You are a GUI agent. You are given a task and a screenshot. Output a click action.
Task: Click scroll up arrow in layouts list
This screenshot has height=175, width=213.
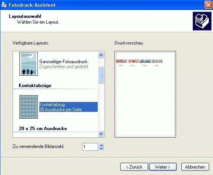point(101,55)
